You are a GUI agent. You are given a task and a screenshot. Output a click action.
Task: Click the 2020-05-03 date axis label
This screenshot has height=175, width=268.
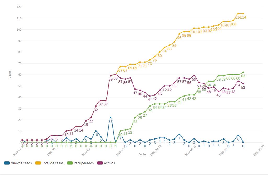pos(259,151)
